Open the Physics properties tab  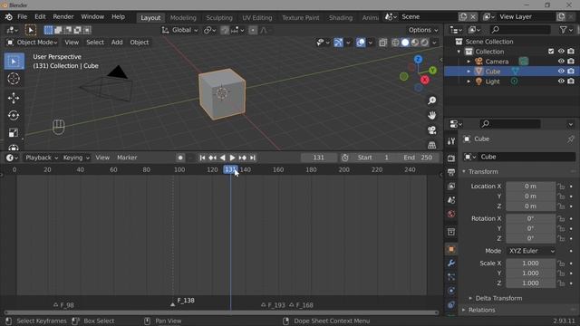tap(451, 291)
